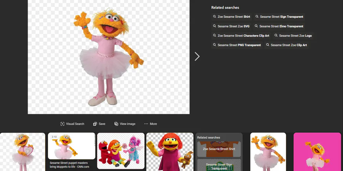Click the Visual Search icon
This screenshot has width=343, height=171.
coord(63,124)
